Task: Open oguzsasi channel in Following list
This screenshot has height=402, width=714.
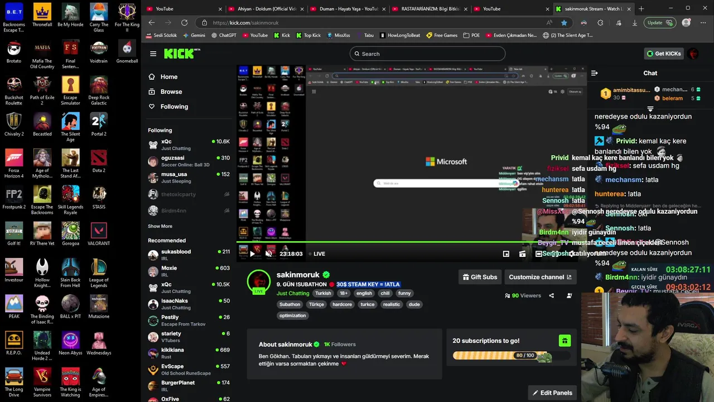Action: click(190, 161)
